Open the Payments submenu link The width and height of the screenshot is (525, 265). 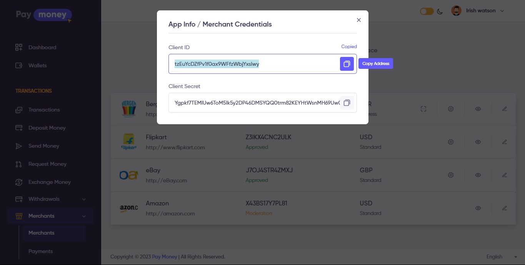pos(40,251)
